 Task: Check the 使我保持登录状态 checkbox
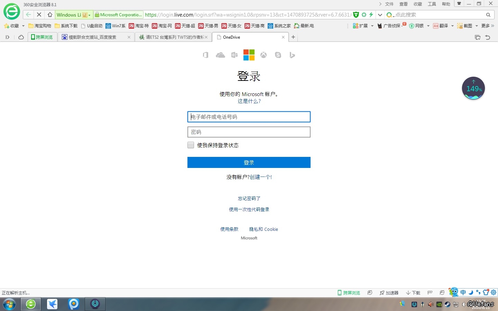(x=191, y=145)
